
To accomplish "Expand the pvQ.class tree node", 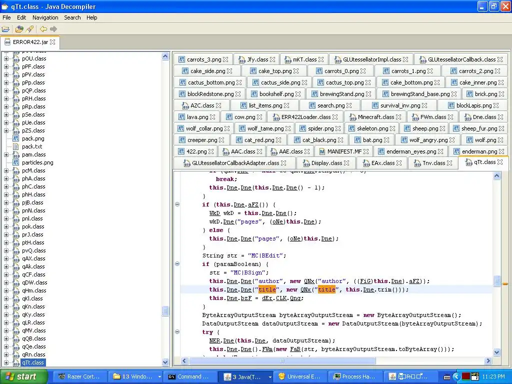I will (x=6, y=251).
